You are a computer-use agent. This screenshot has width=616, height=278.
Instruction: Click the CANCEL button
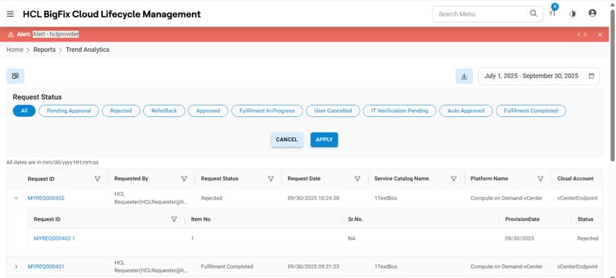tap(287, 140)
